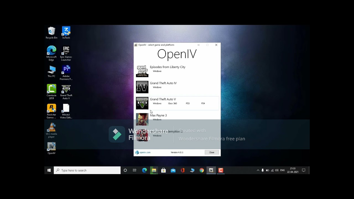Select the Movavi Video Editor desktop icon
The height and width of the screenshot is (199, 354).
66,111
